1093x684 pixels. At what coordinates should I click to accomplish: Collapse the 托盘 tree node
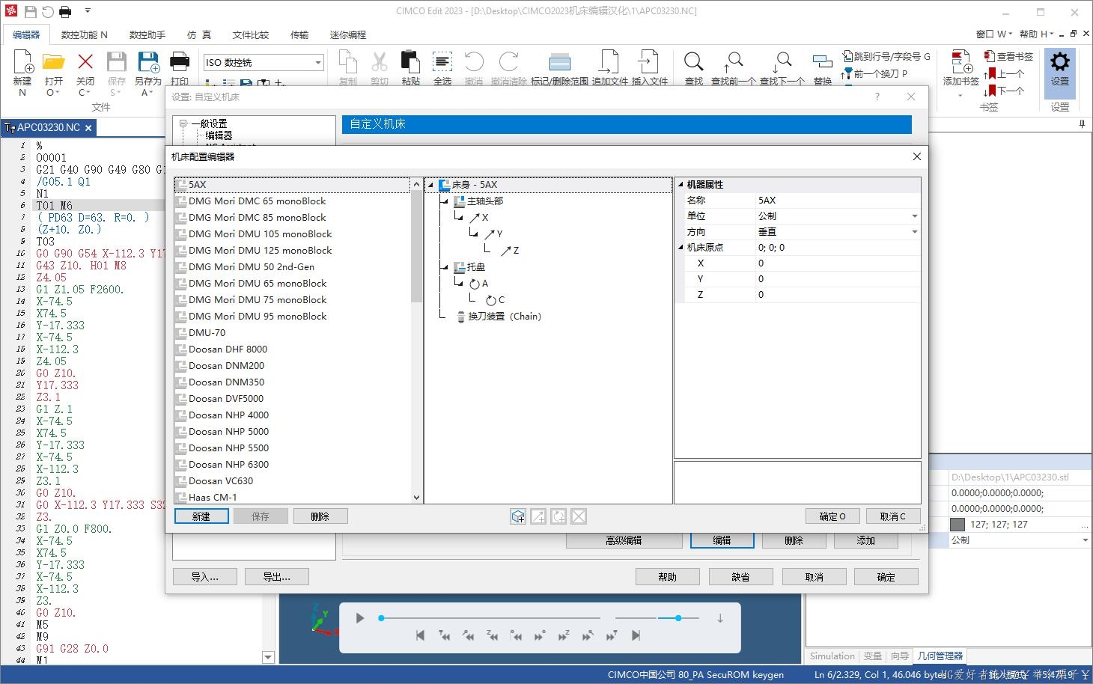point(445,267)
